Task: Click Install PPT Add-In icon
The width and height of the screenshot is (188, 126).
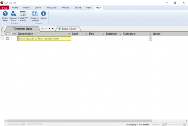Action: pos(23,14)
